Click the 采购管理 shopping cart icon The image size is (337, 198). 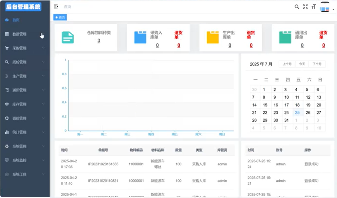tap(7, 48)
